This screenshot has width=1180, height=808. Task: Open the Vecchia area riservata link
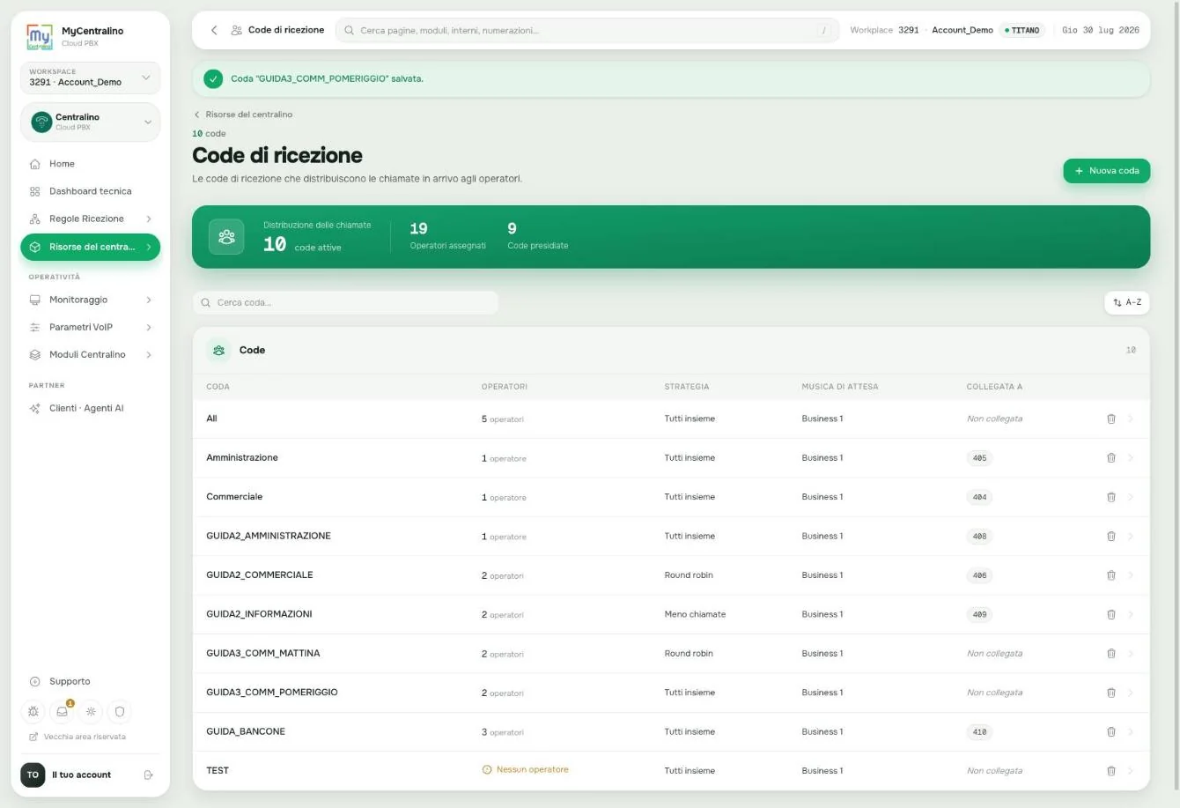[x=77, y=737]
